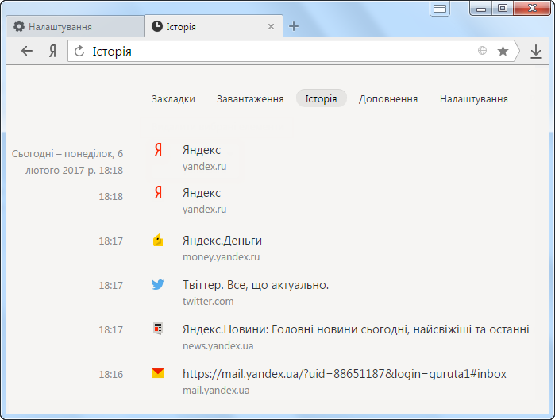Restore down the browser window

point(503,9)
